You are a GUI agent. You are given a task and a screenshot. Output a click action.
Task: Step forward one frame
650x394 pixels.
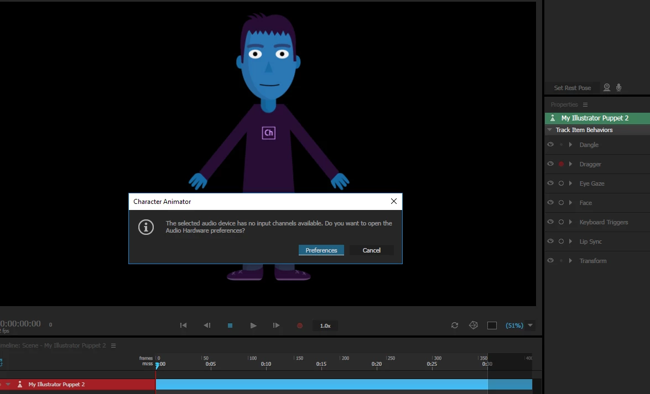tap(276, 325)
